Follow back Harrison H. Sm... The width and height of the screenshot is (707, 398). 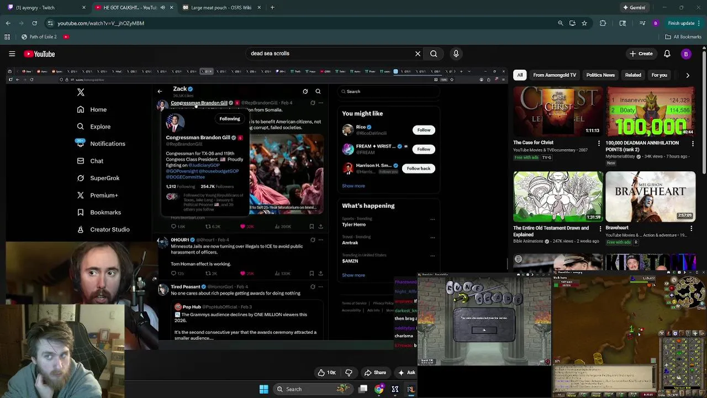point(418,169)
